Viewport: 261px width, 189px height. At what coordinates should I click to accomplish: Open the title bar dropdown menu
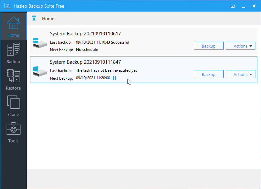233,6
